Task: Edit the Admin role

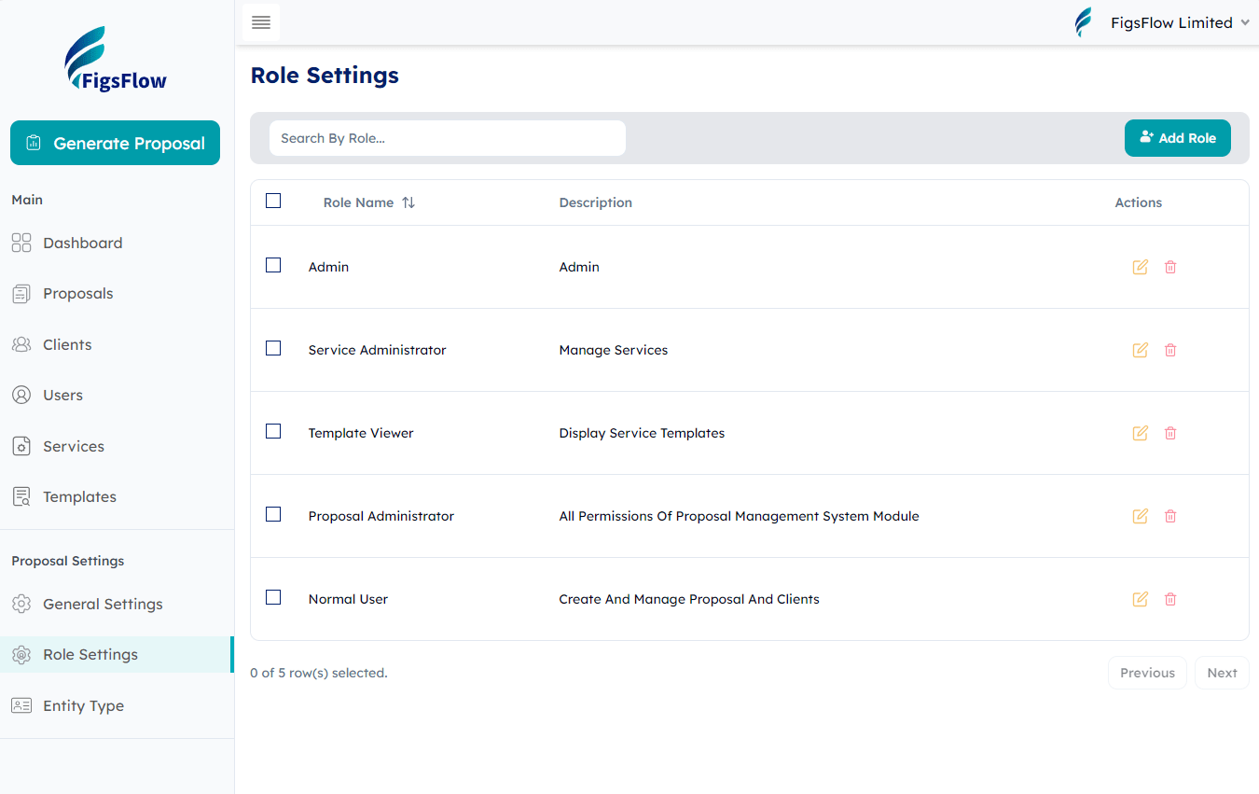Action: tap(1140, 267)
